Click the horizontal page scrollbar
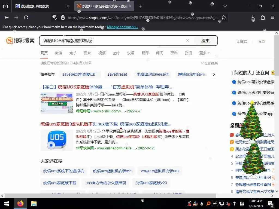Screen dimensions: 279x209 (110, 196)
